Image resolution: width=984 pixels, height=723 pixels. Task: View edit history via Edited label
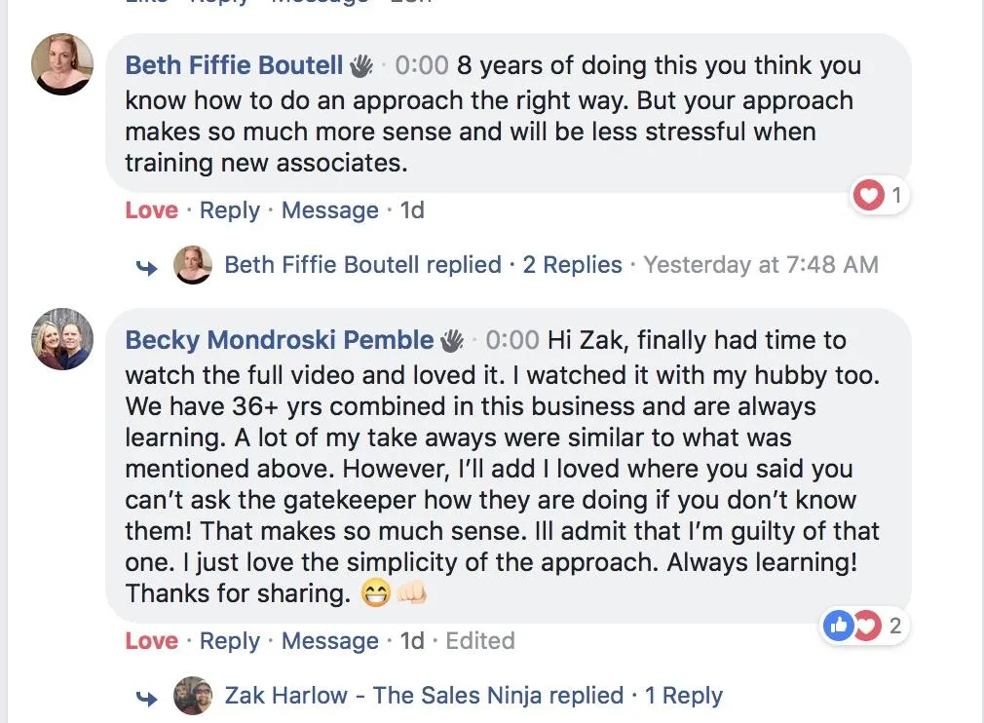pos(480,641)
